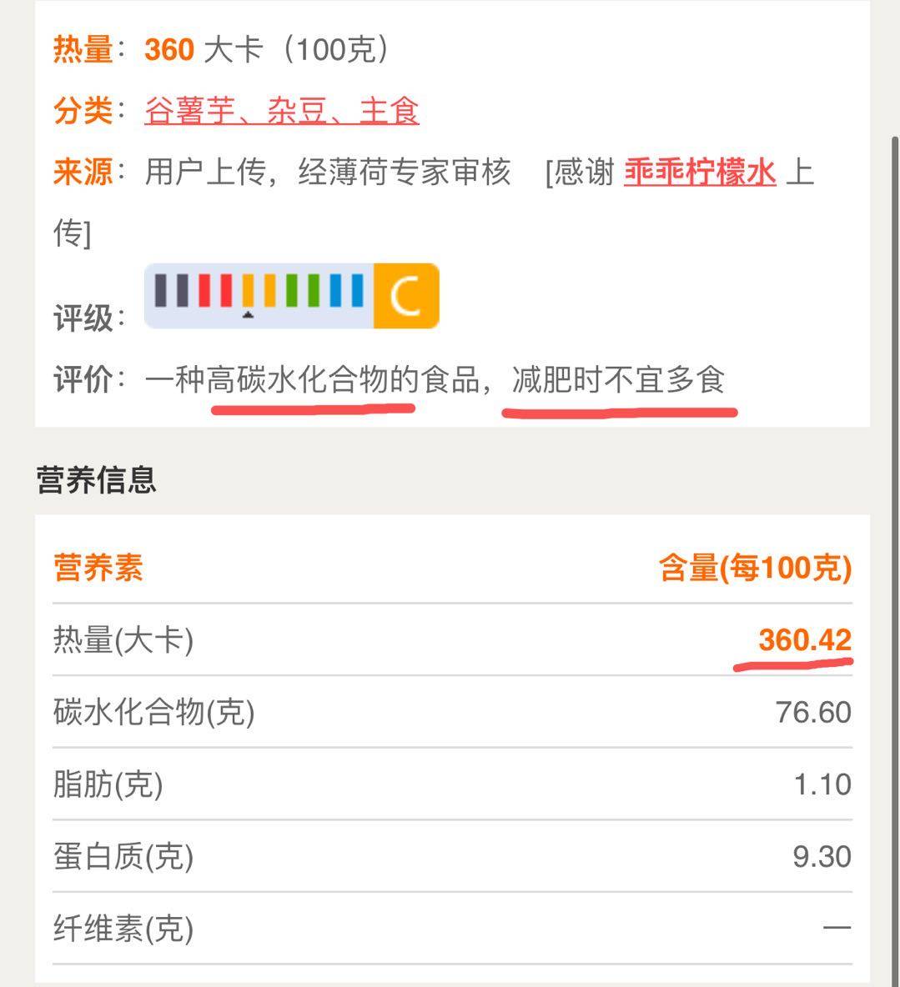Click the orange C rating badge
Viewport: 900px width, 987px height.
click(406, 296)
